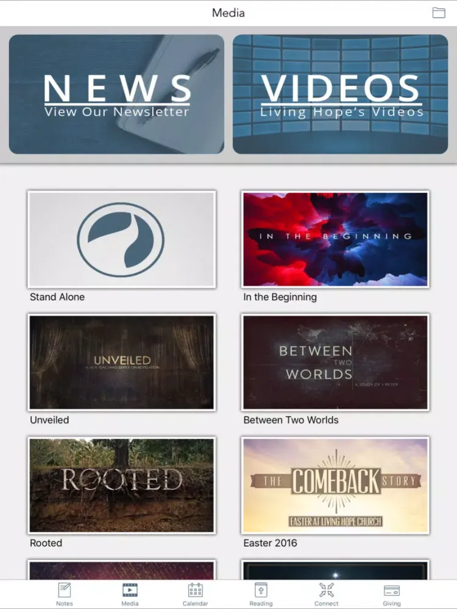
Task: Open the VIDEOS Living Hope's Videos banner
Action: 341,94
